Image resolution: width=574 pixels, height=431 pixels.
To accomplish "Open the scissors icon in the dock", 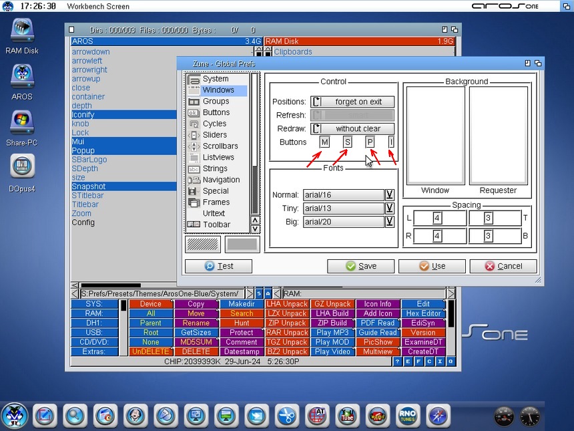I will pyautogui.click(x=286, y=416).
